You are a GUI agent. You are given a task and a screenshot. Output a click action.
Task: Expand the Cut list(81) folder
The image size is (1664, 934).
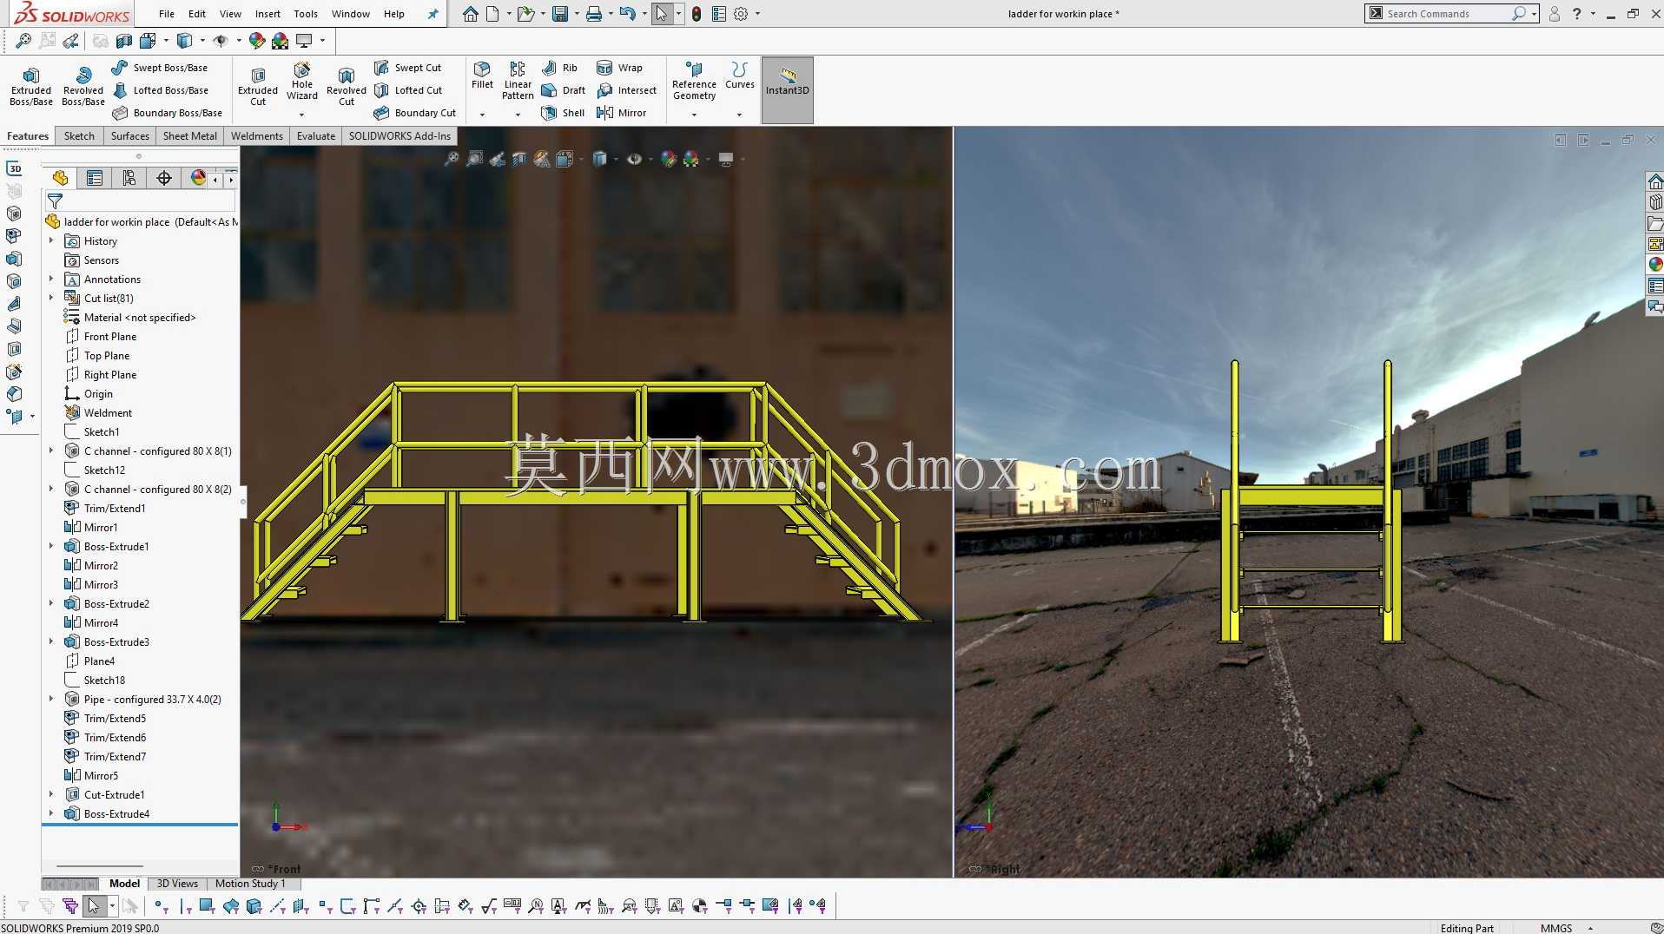[x=51, y=298]
